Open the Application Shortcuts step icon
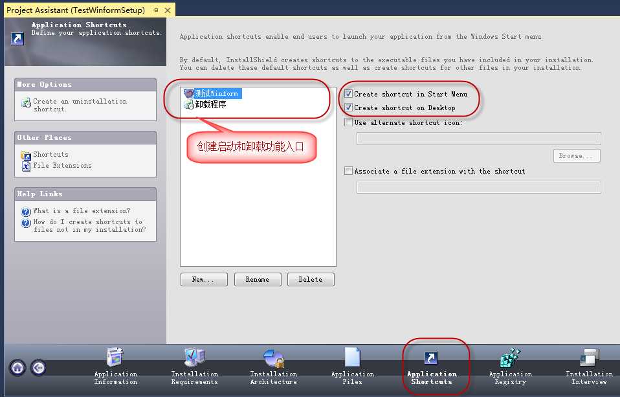 click(x=430, y=357)
